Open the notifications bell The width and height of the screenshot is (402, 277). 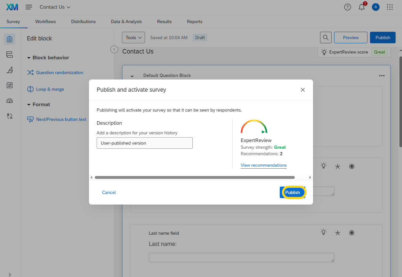point(362,7)
